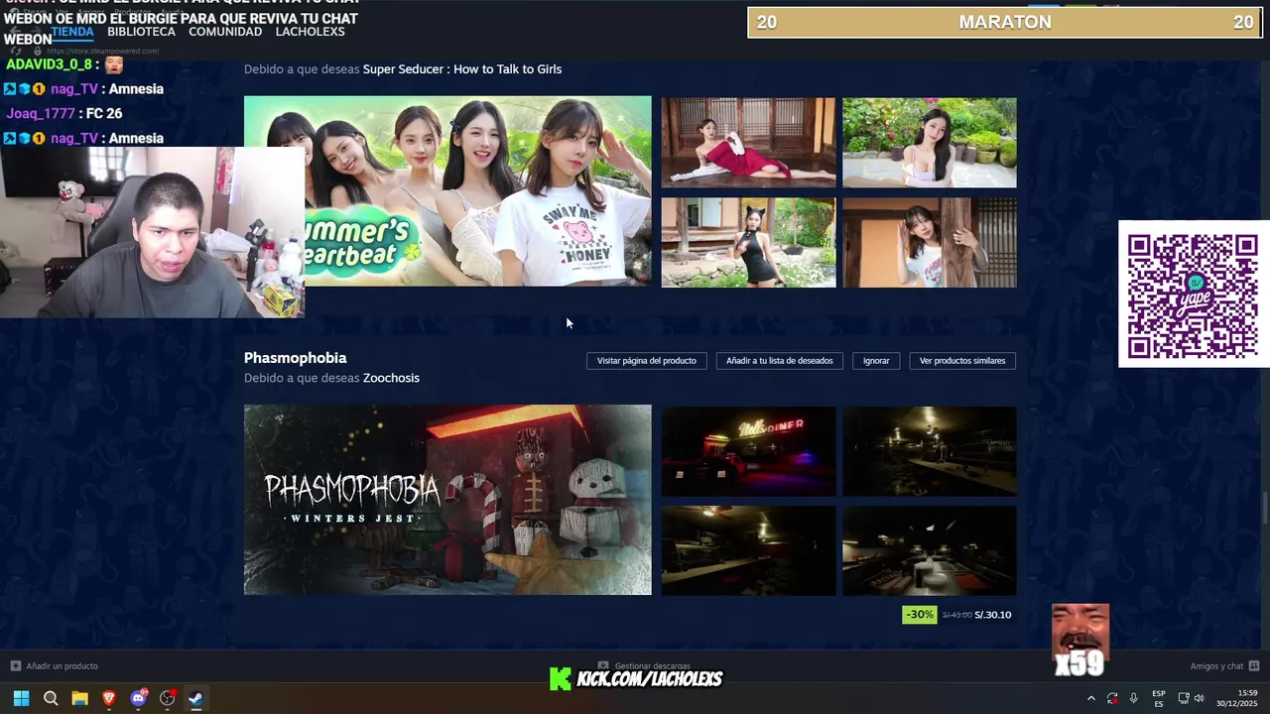1270x714 pixels.
Task: Open the Windows Start menu
Action: pos(21,698)
